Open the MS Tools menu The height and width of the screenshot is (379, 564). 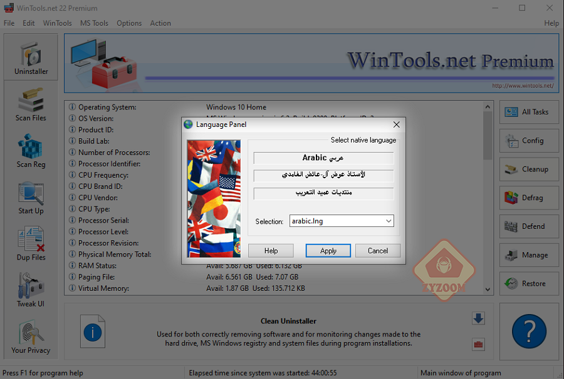click(x=94, y=23)
